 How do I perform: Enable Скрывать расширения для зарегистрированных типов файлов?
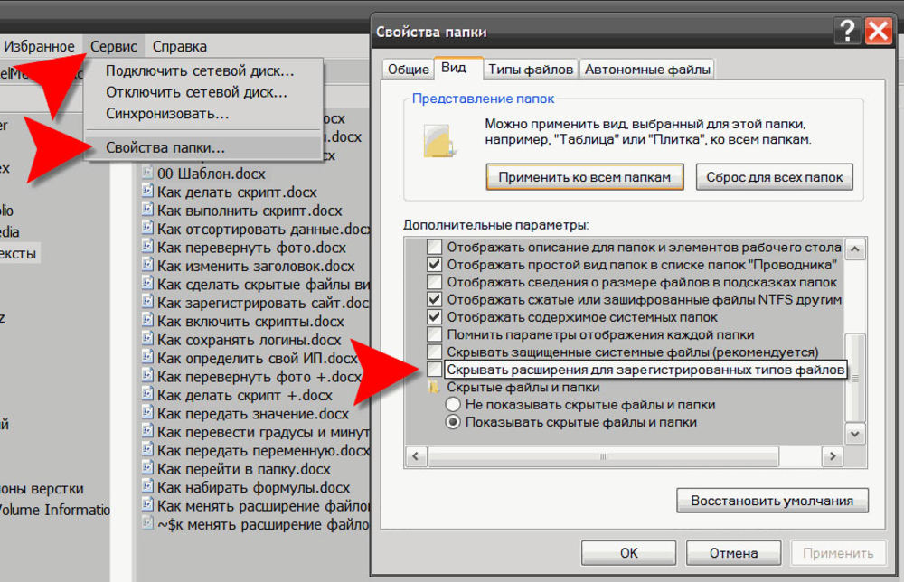pyautogui.click(x=435, y=371)
